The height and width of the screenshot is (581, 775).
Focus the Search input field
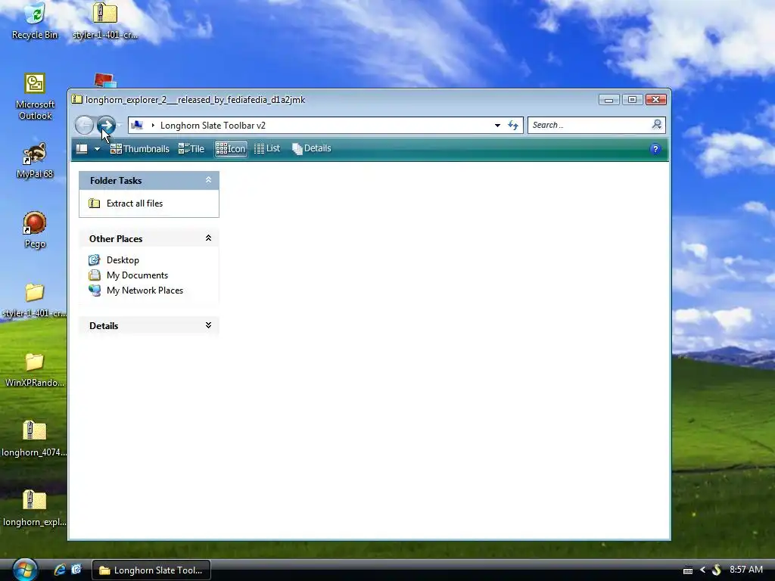point(590,125)
